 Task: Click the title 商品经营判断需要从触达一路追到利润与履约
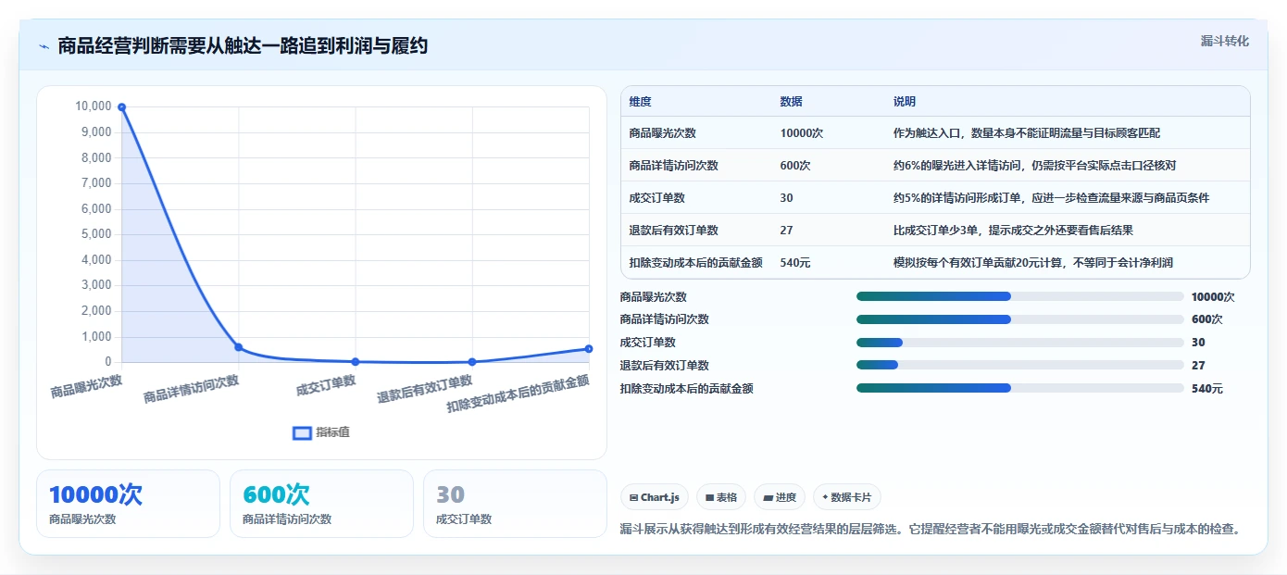tap(243, 46)
